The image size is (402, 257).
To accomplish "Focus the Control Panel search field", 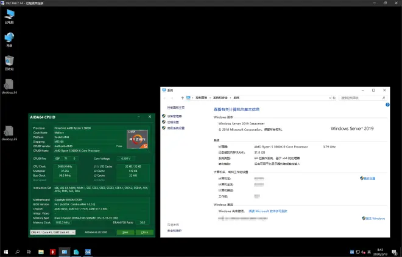I will click(x=362, y=98).
